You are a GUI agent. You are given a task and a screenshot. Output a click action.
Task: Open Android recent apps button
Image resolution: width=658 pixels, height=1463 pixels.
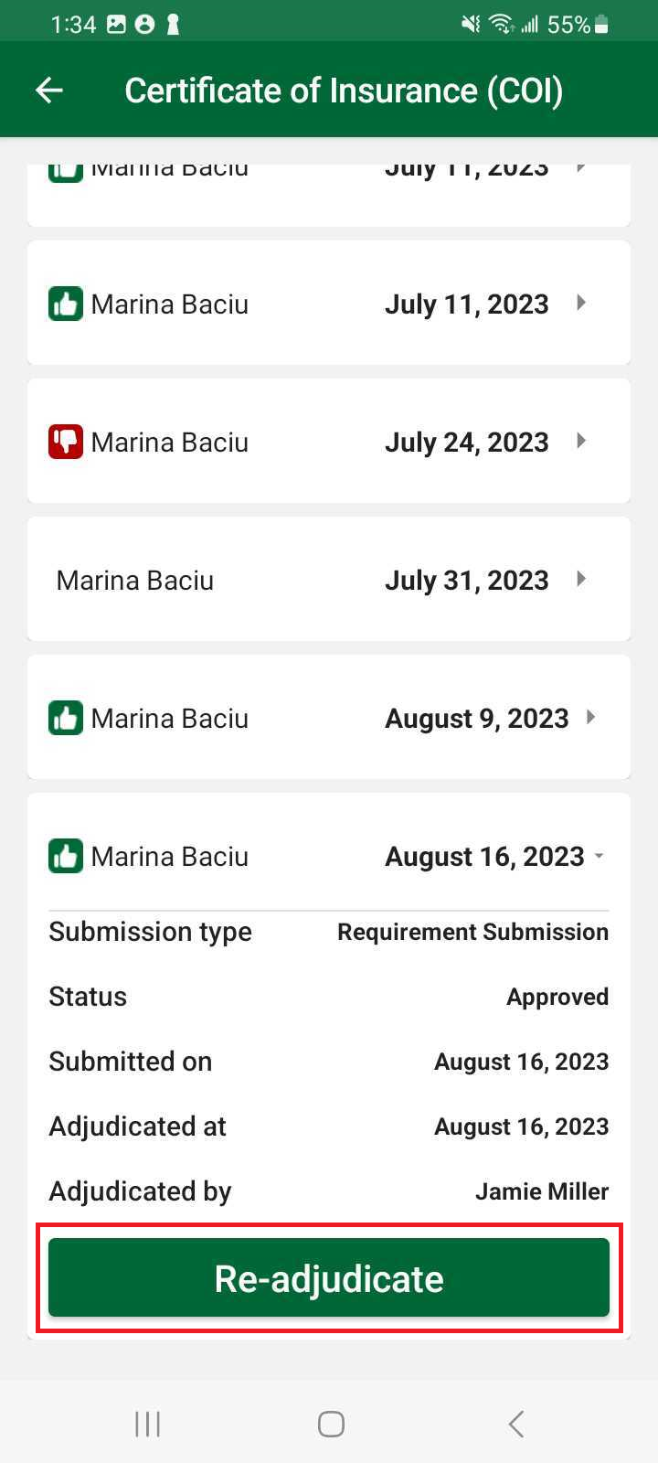(x=147, y=1424)
